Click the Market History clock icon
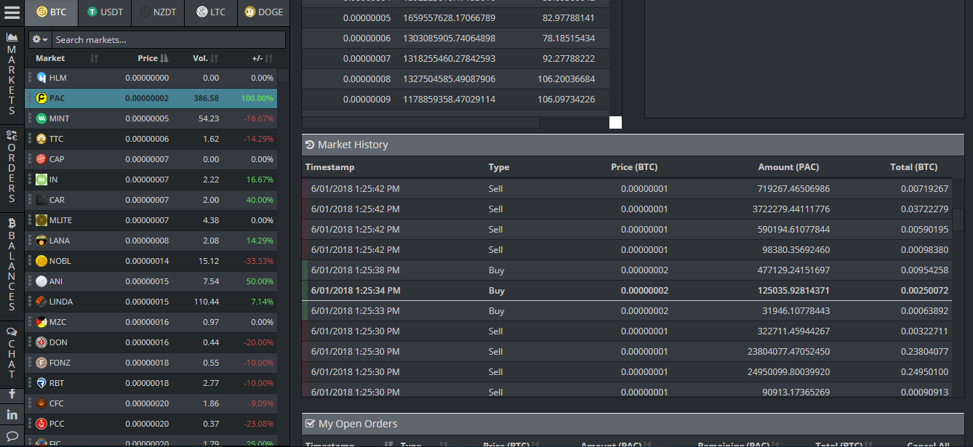Screen dimensions: 973x447 coord(310,145)
